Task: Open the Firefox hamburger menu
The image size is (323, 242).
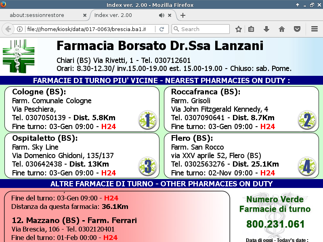Action: pos(315,29)
